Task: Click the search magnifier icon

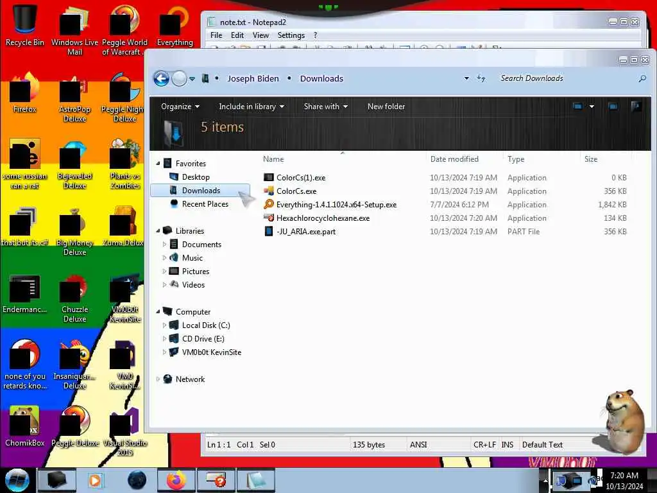Action: pyautogui.click(x=642, y=78)
